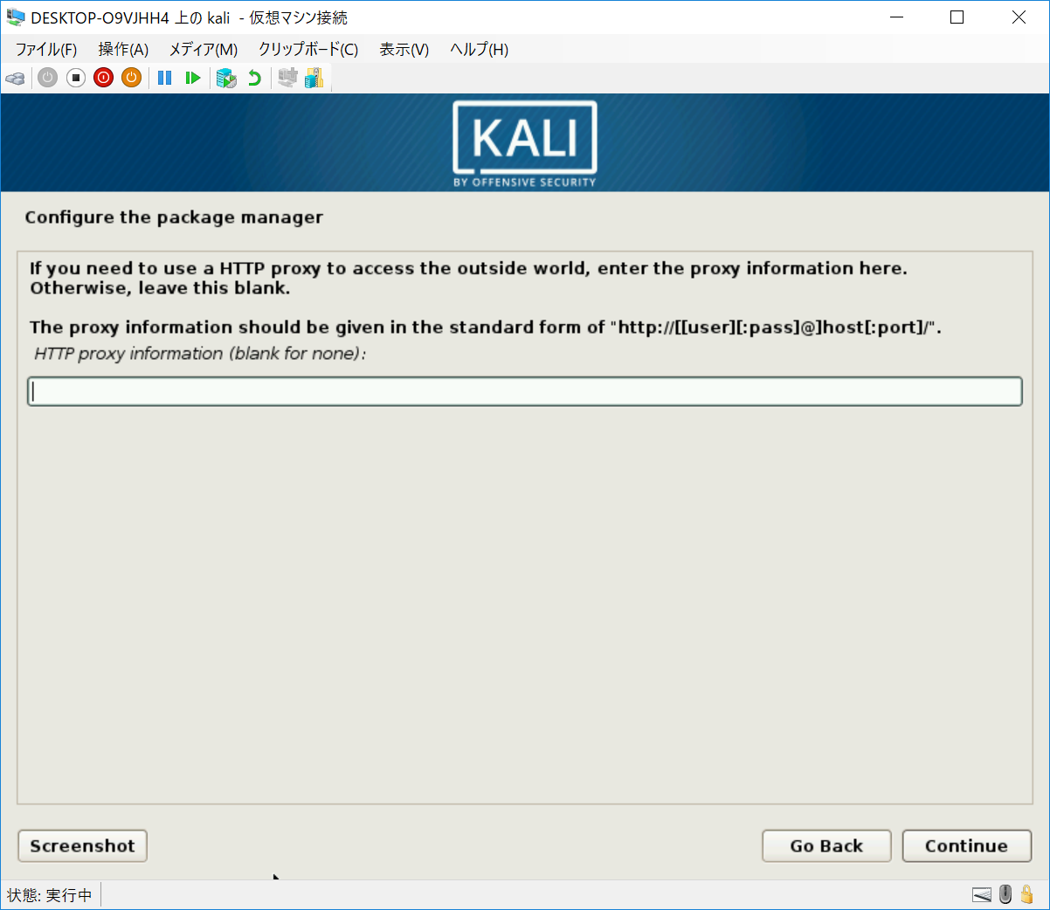Open the ヘルプ(H) menu
Viewport: 1050px width, 910px height.
tap(479, 50)
